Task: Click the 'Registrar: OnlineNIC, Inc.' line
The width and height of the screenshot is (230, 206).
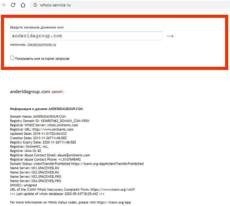Action: tap(29, 147)
